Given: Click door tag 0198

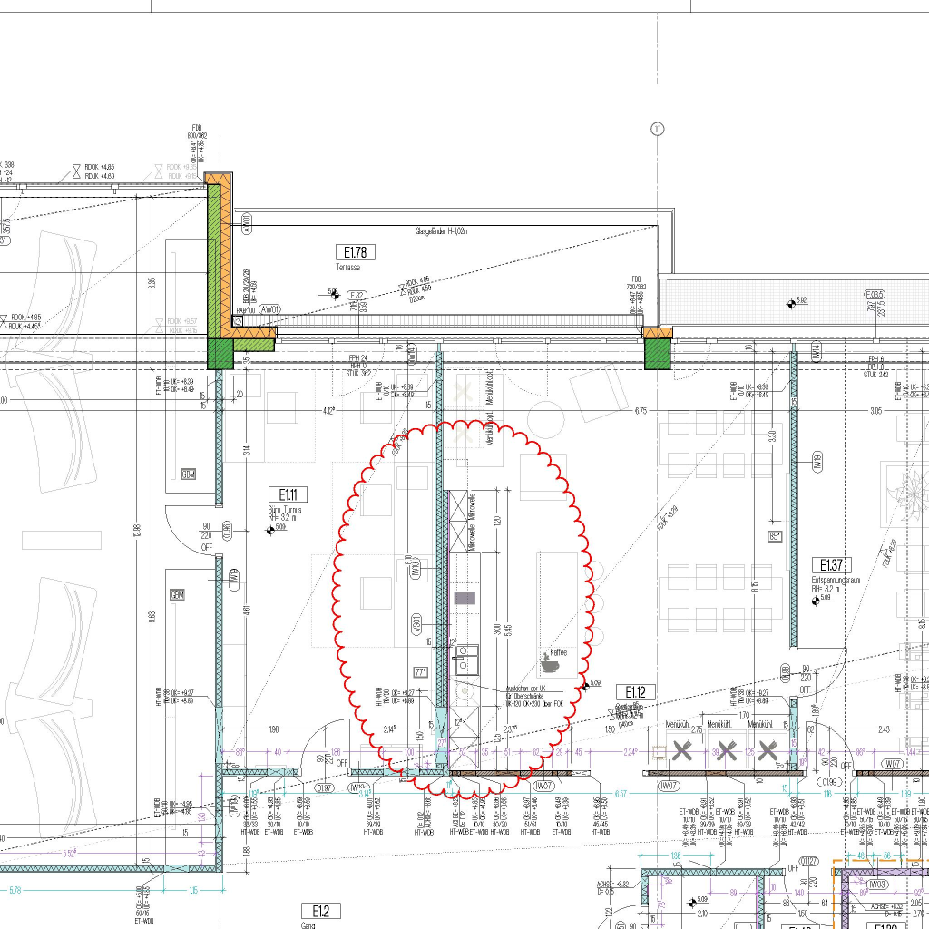Looking at the screenshot, I should coord(786,673).
